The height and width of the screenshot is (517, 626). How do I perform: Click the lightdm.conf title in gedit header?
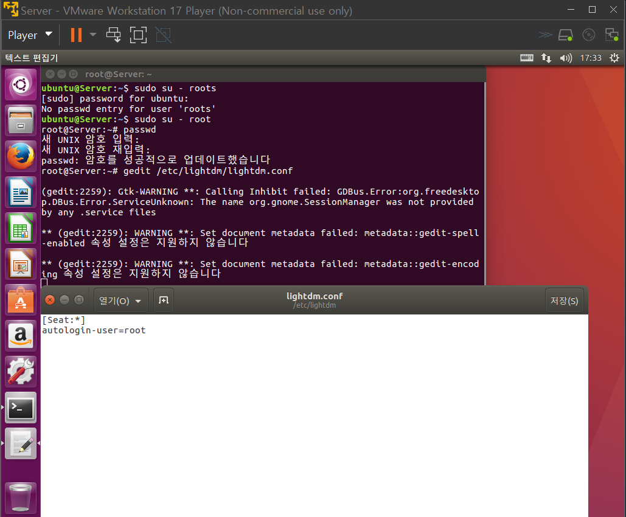tap(315, 296)
